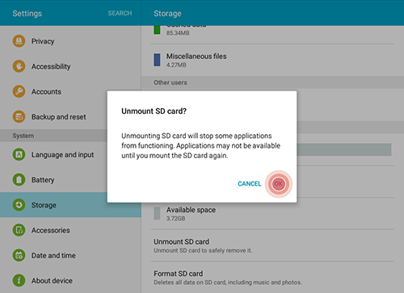Dismiss the dialog with CANCEL
Image resolution: width=404 pixels, height=293 pixels.
(250, 184)
